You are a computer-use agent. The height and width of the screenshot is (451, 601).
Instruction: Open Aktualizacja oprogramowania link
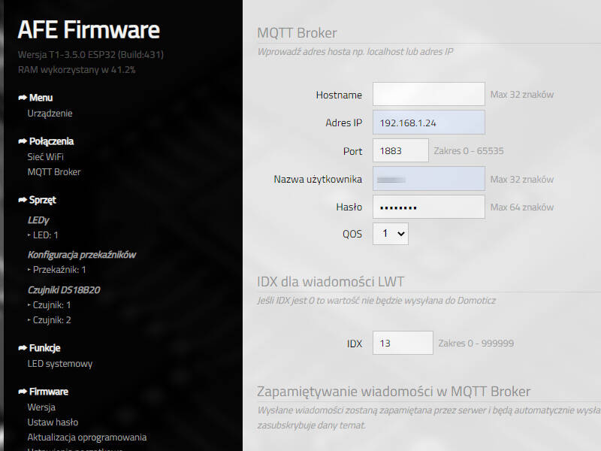coord(87,437)
